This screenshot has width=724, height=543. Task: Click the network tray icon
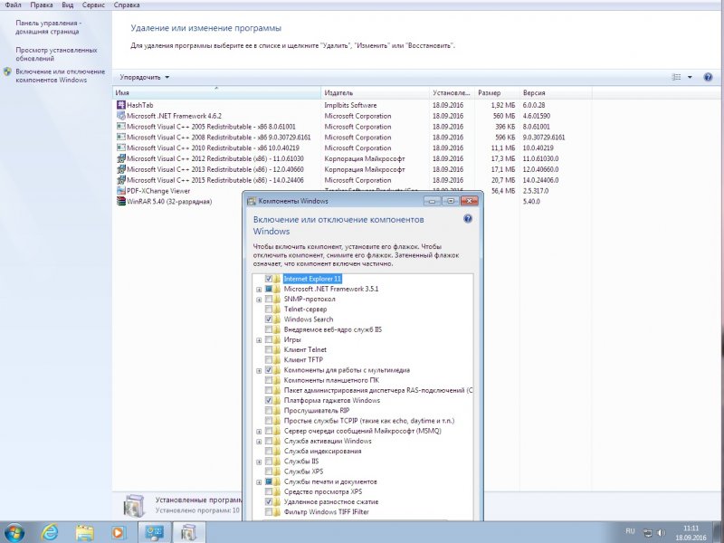click(x=648, y=532)
